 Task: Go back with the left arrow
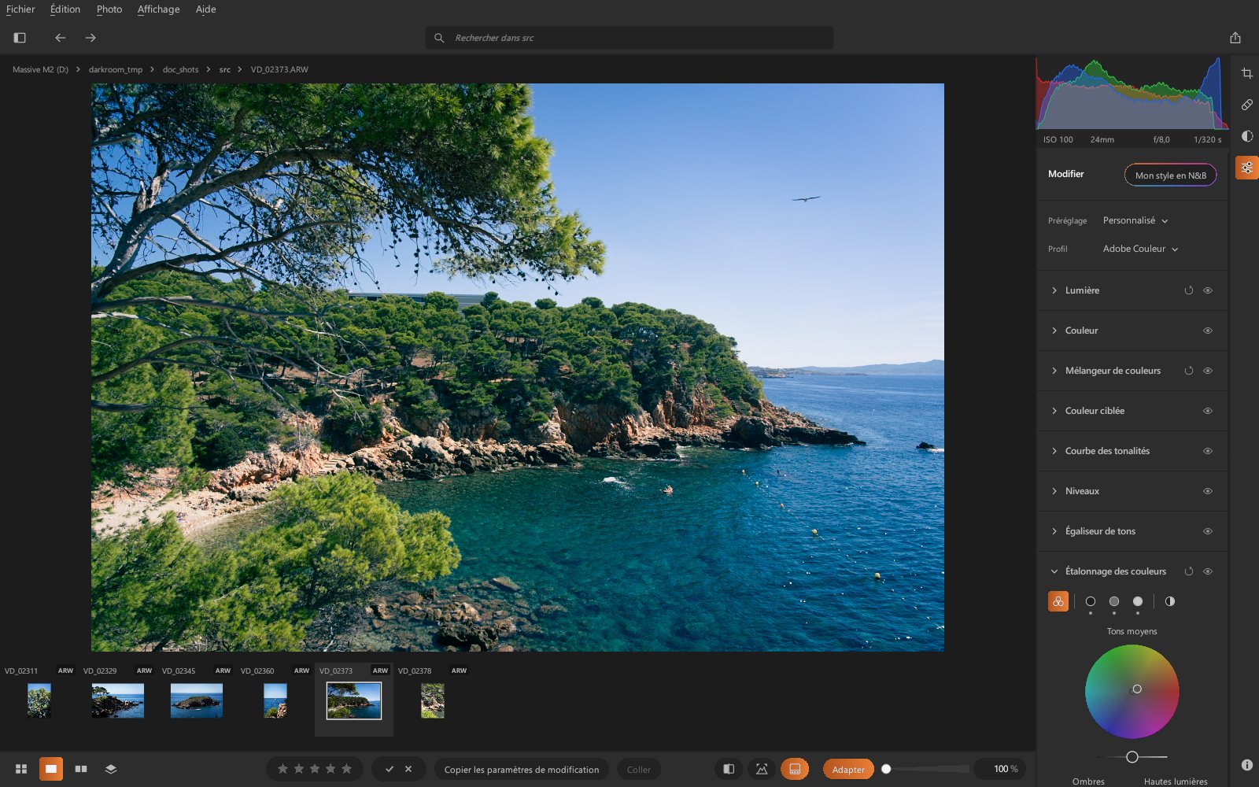coord(60,38)
